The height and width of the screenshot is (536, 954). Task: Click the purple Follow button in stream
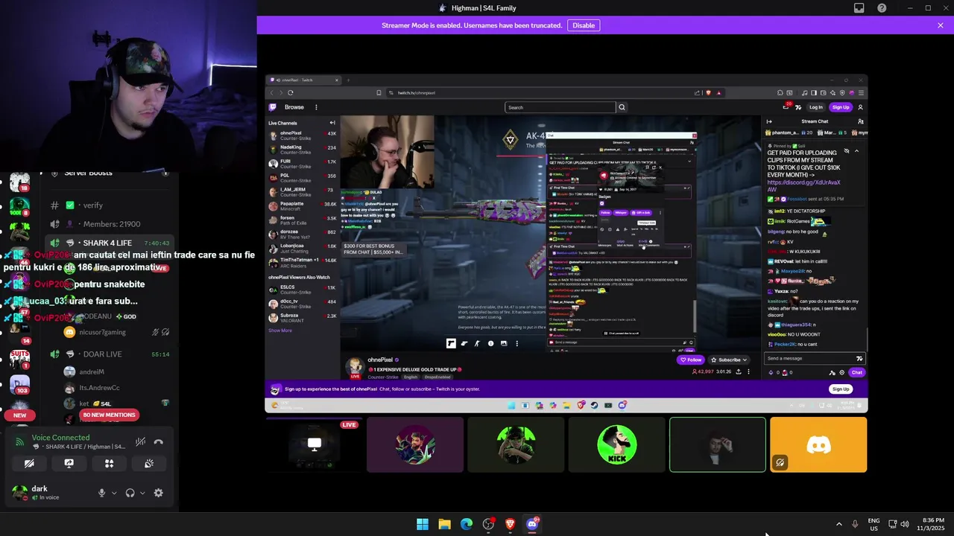click(x=692, y=360)
